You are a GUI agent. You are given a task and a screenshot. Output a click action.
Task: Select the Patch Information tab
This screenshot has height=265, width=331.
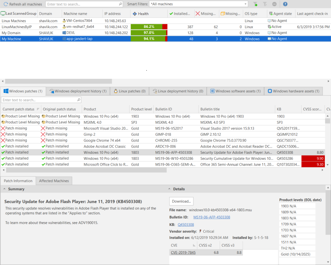pyautogui.click(x=18, y=181)
